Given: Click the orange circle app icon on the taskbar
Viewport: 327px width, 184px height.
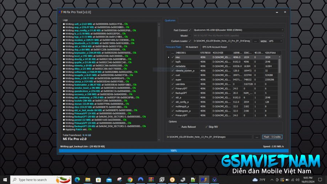Looking at the screenshot, I should click(x=172, y=180).
